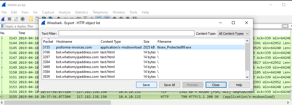Image resolution: width=292 pixels, height=105 pixels.
Task: Click the dialog's Help button
Action: [239, 85]
